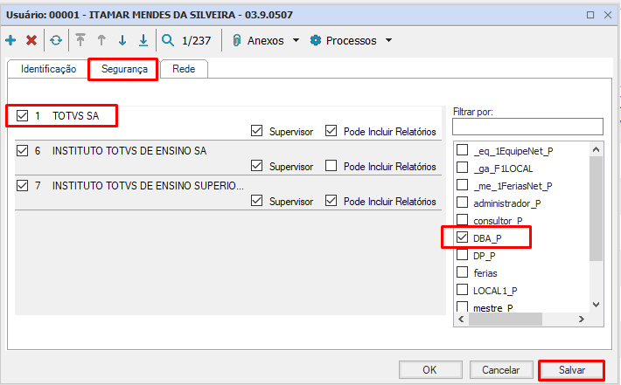The height and width of the screenshot is (385, 621).
Task: Click the Cancelar button
Action: click(x=501, y=370)
